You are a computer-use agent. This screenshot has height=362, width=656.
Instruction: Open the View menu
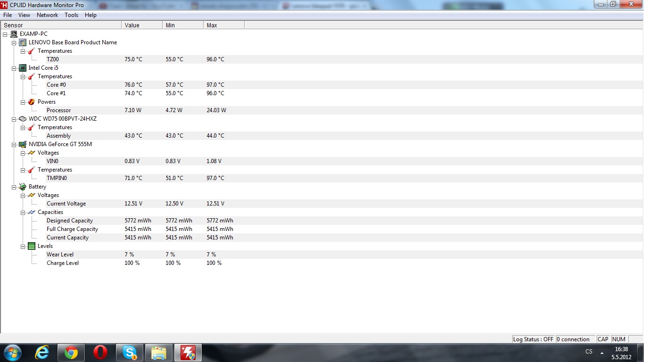(24, 15)
